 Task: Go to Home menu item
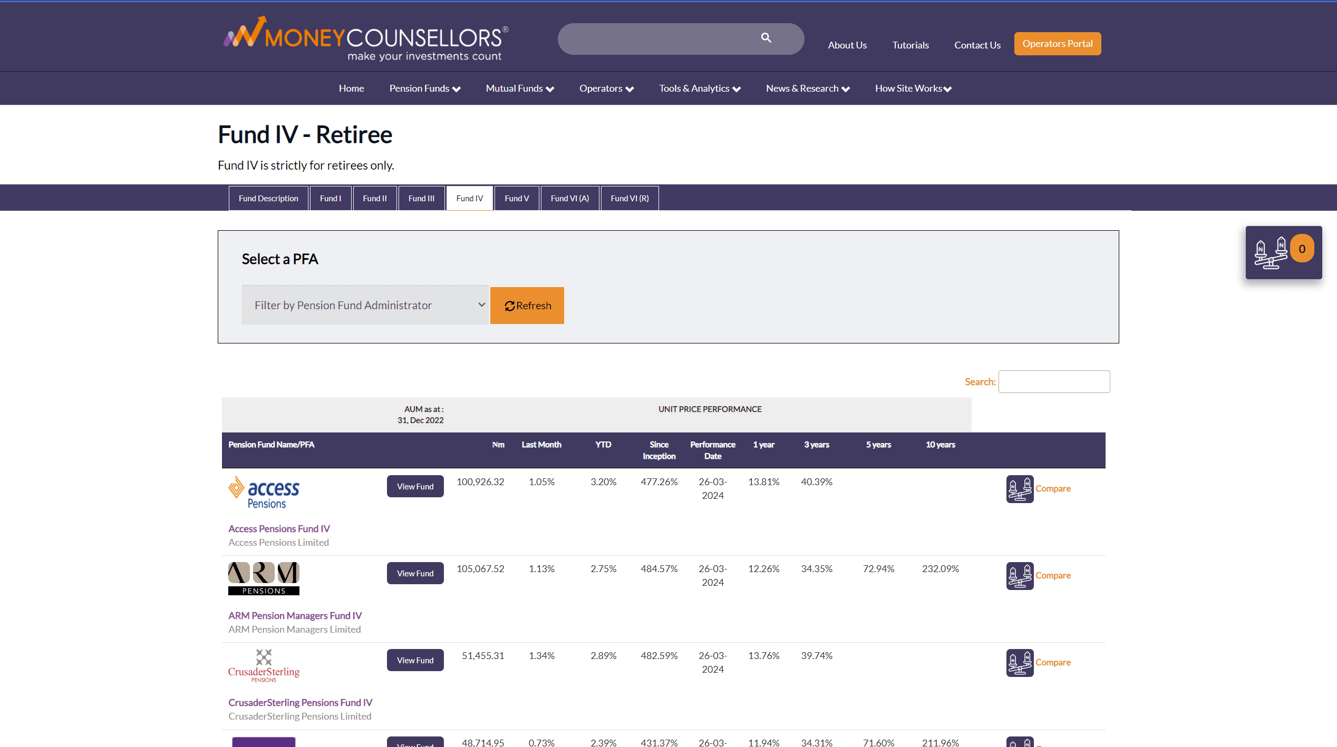351,89
